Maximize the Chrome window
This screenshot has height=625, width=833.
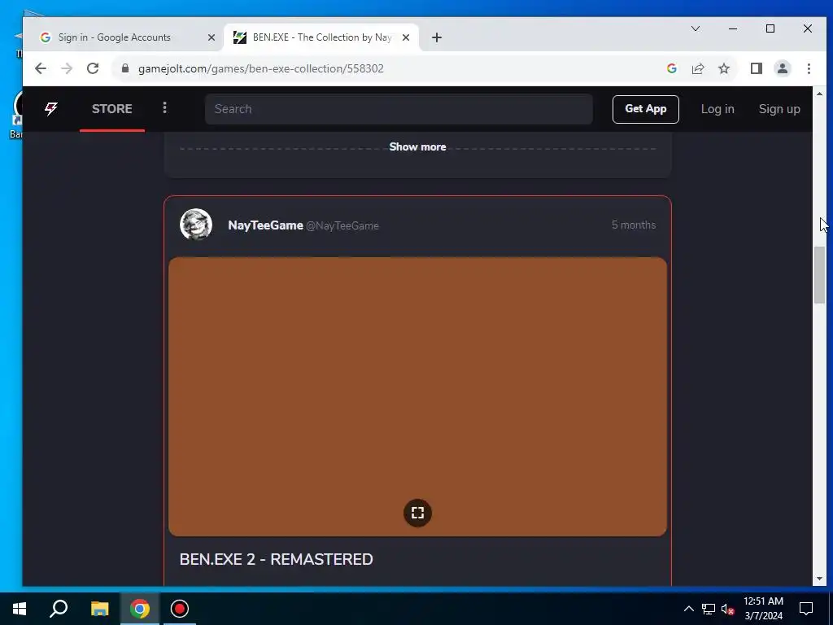pyautogui.click(x=770, y=28)
